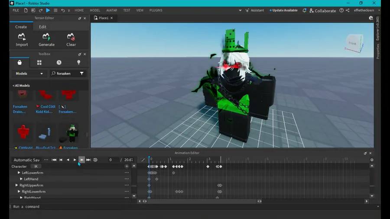Undock the Terrain Editor panel

[x=80, y=18]
